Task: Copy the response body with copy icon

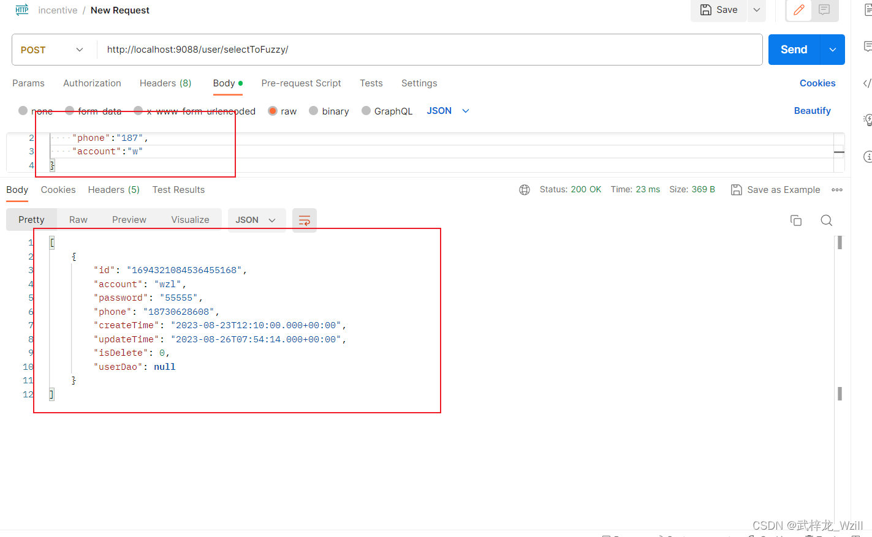Action: 796,220
